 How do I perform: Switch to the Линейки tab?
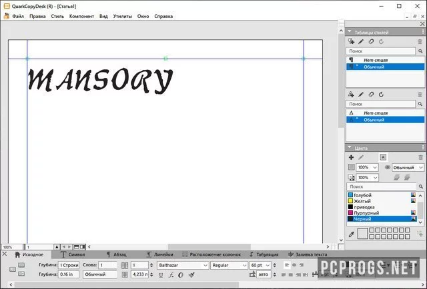click(x=160, y=254)
